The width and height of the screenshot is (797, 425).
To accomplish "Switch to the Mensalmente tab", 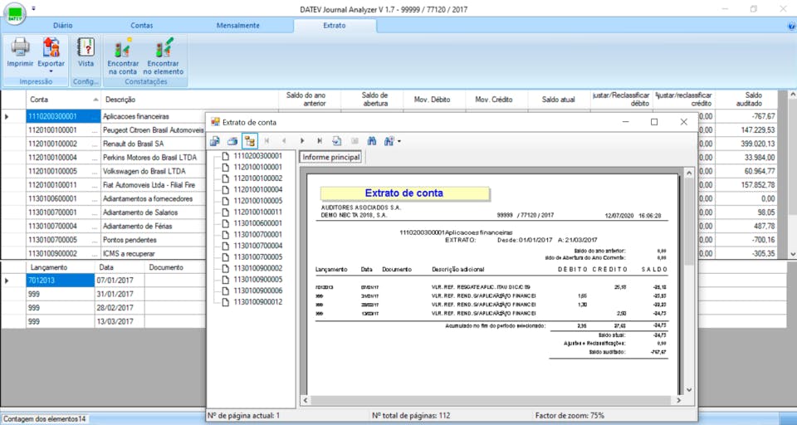I will pos(238,26).
